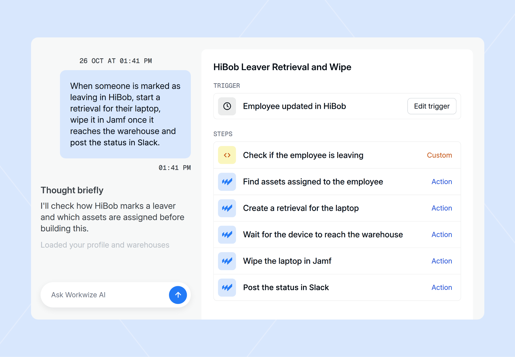Click the clock icon beside Employee updated in HiBob

pyautogui.click(x=227, y=106)
